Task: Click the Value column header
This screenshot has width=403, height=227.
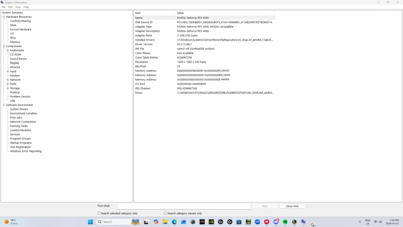Action: pos(226,13)
